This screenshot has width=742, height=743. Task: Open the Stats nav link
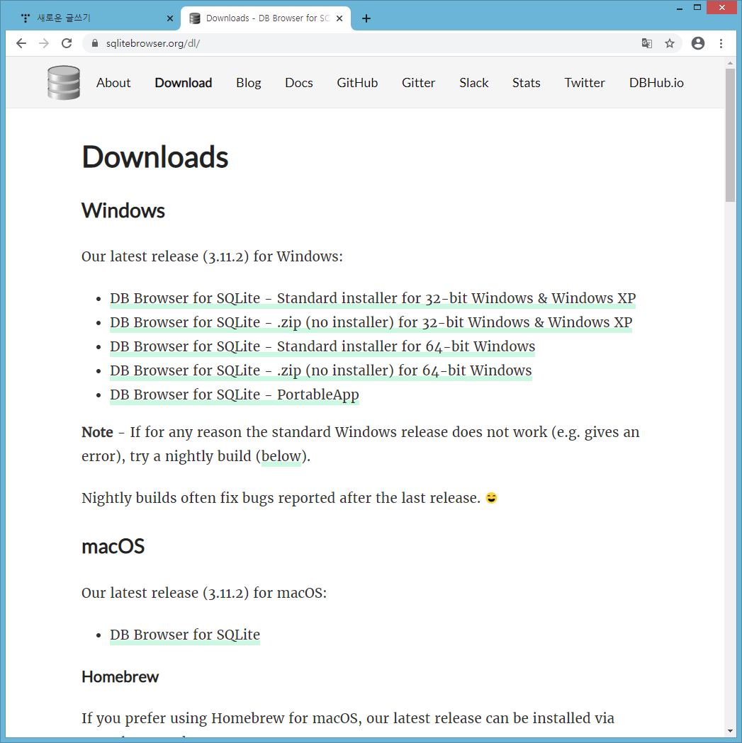pyautogui.click(x=527, y=83)
